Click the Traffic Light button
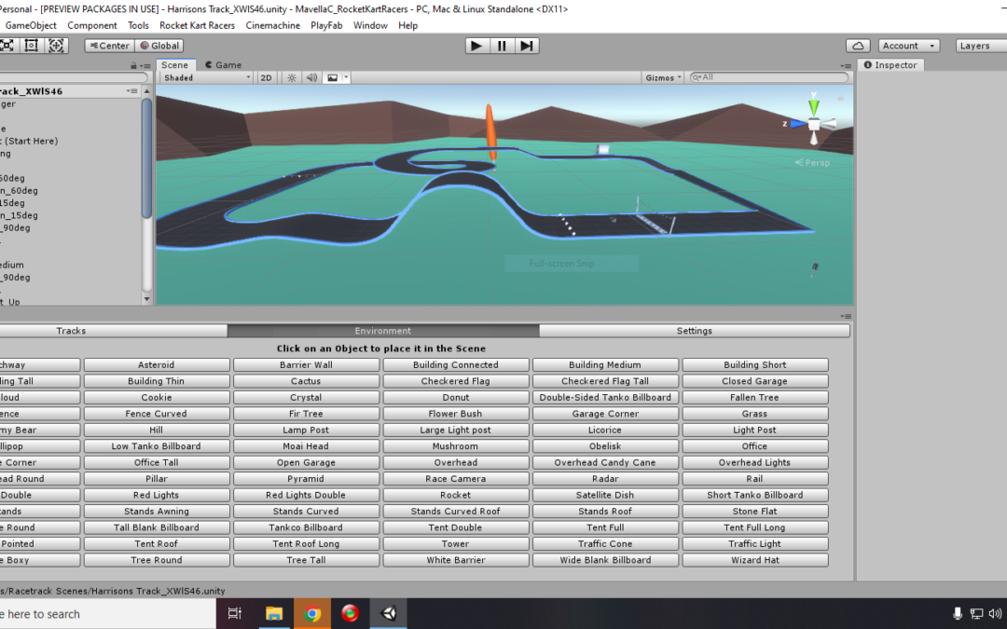This screenshot has height=629, width=1007. coord(754,543)
